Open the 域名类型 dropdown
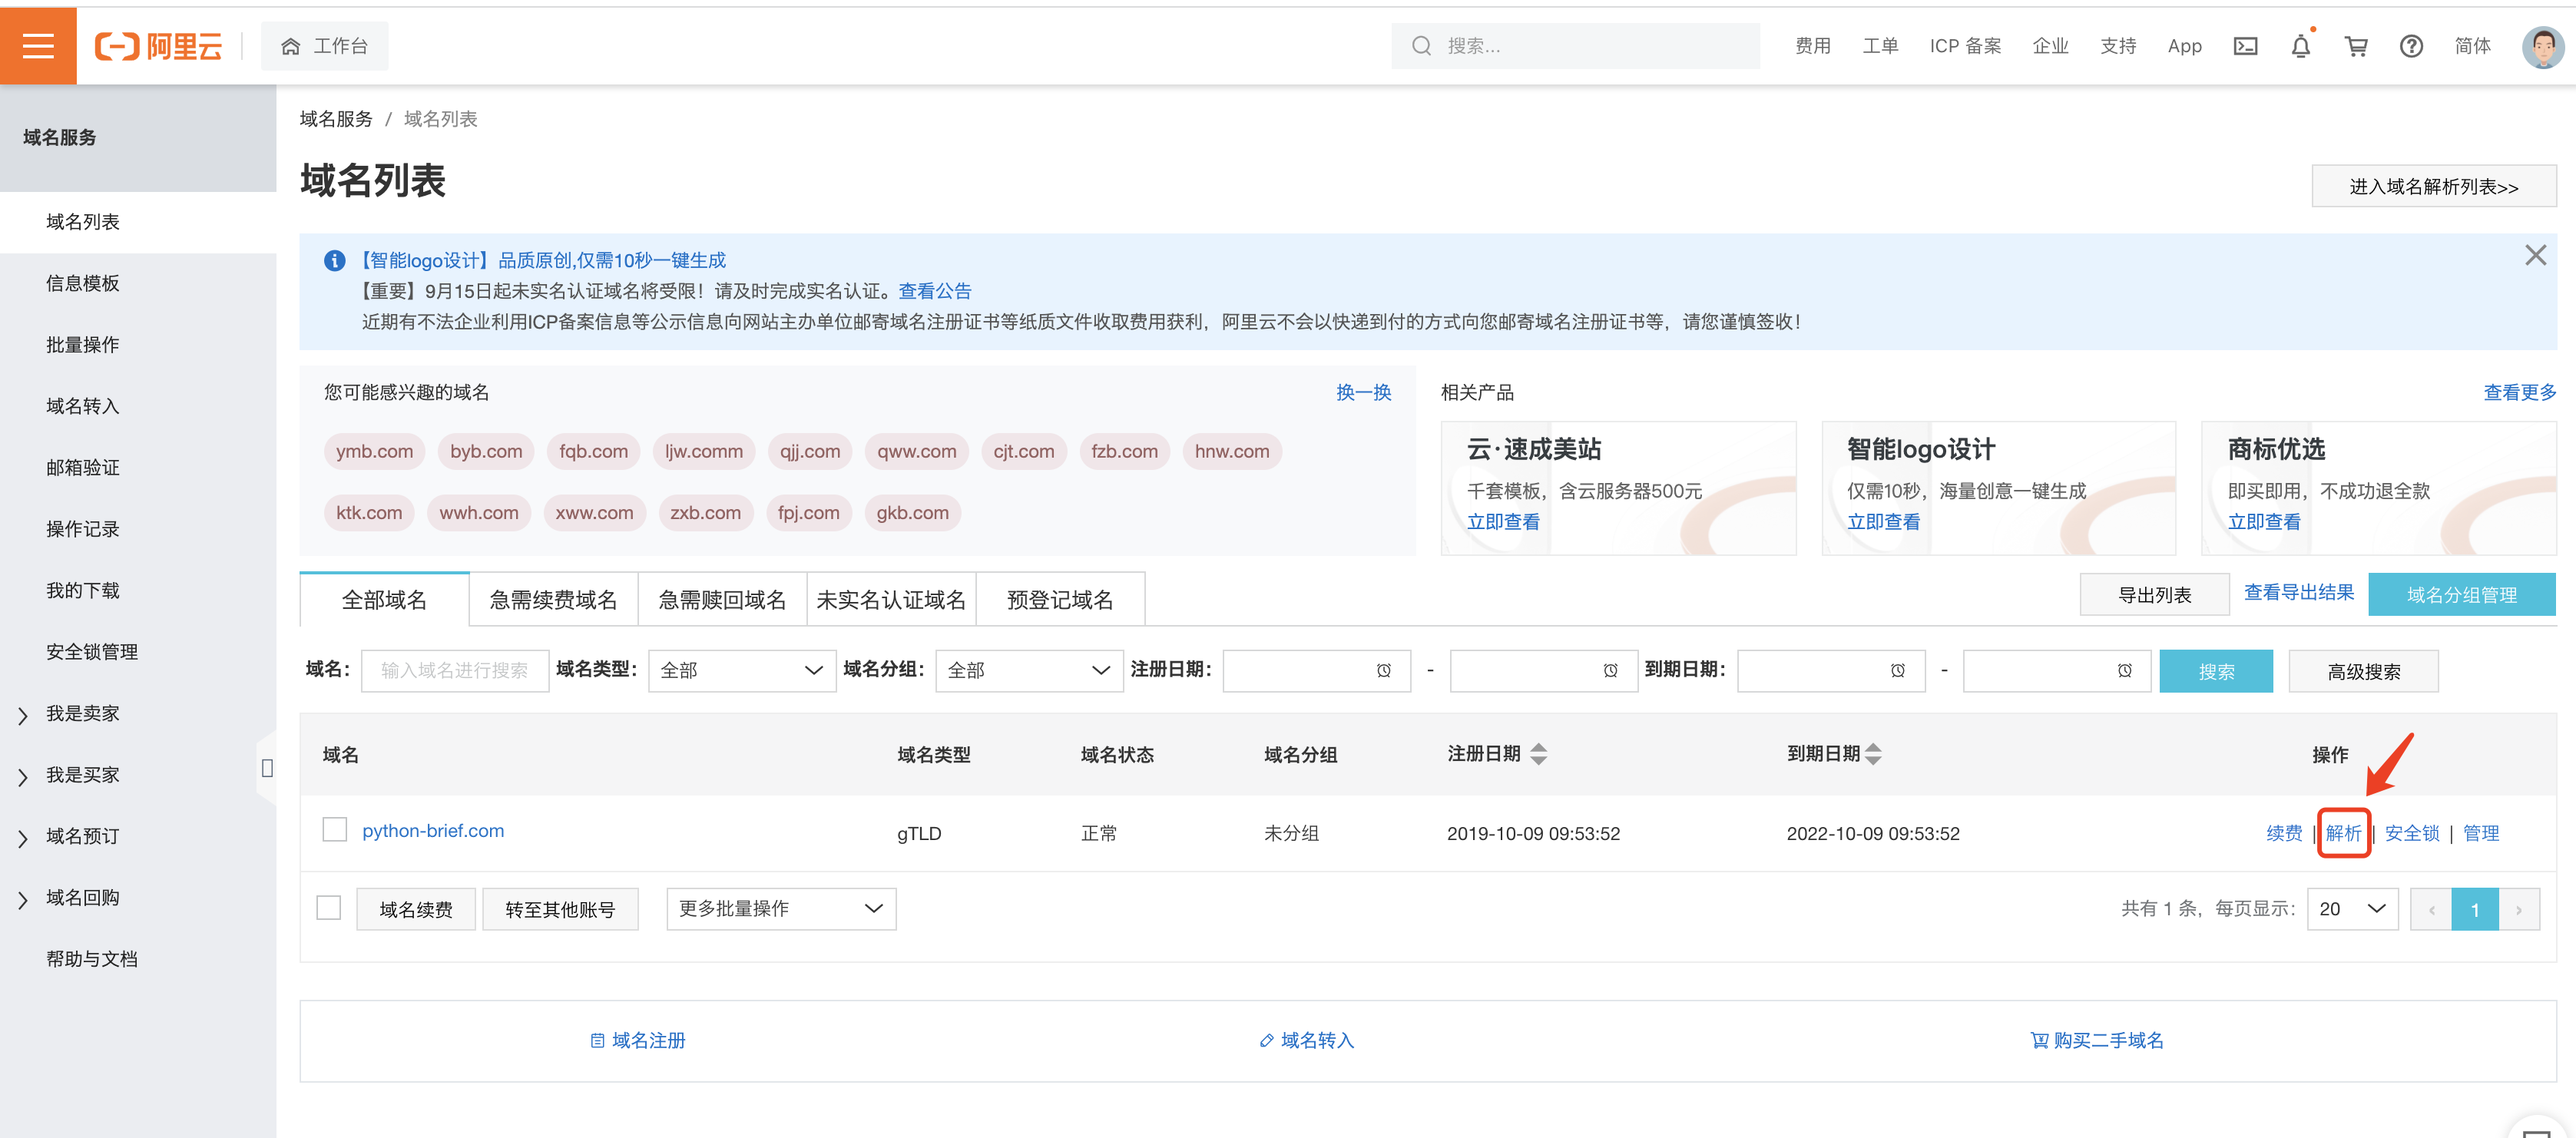Screen dimensions: 2576x1138 (741, 670)
